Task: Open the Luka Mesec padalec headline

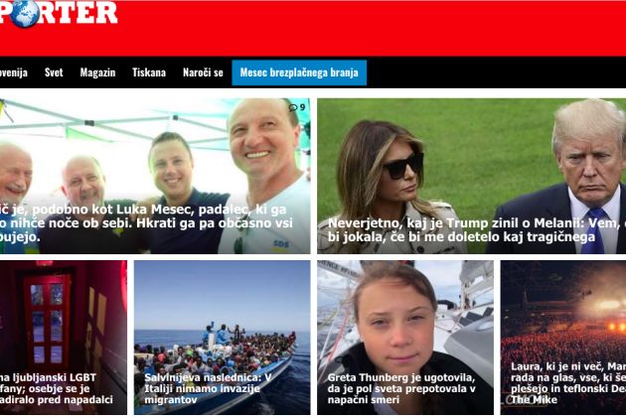Action: click(146, 223)
